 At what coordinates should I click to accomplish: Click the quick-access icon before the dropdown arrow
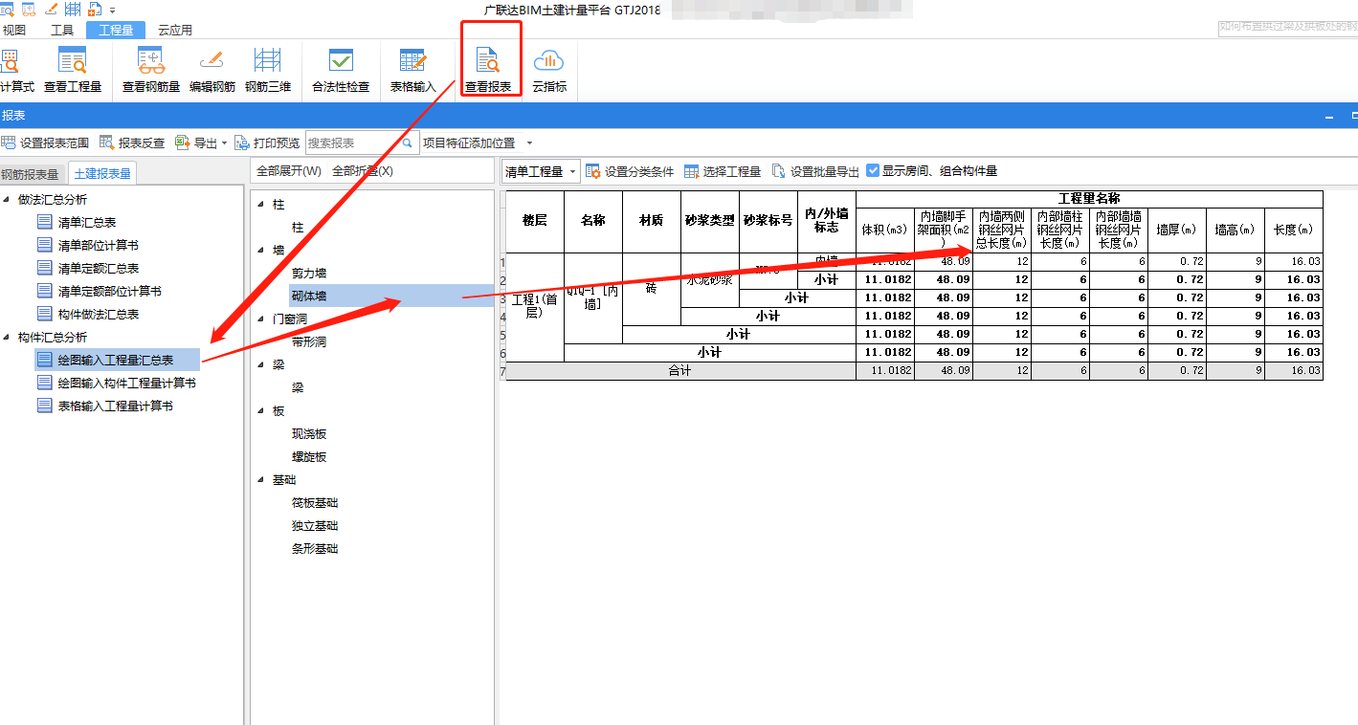pos(95,10)
